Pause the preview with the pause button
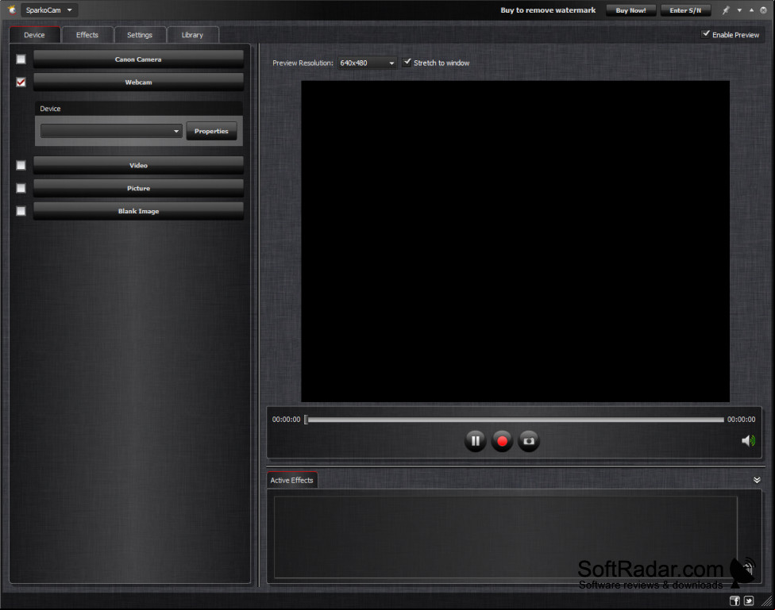The image size is (775, 610). (x=475, y=440)
